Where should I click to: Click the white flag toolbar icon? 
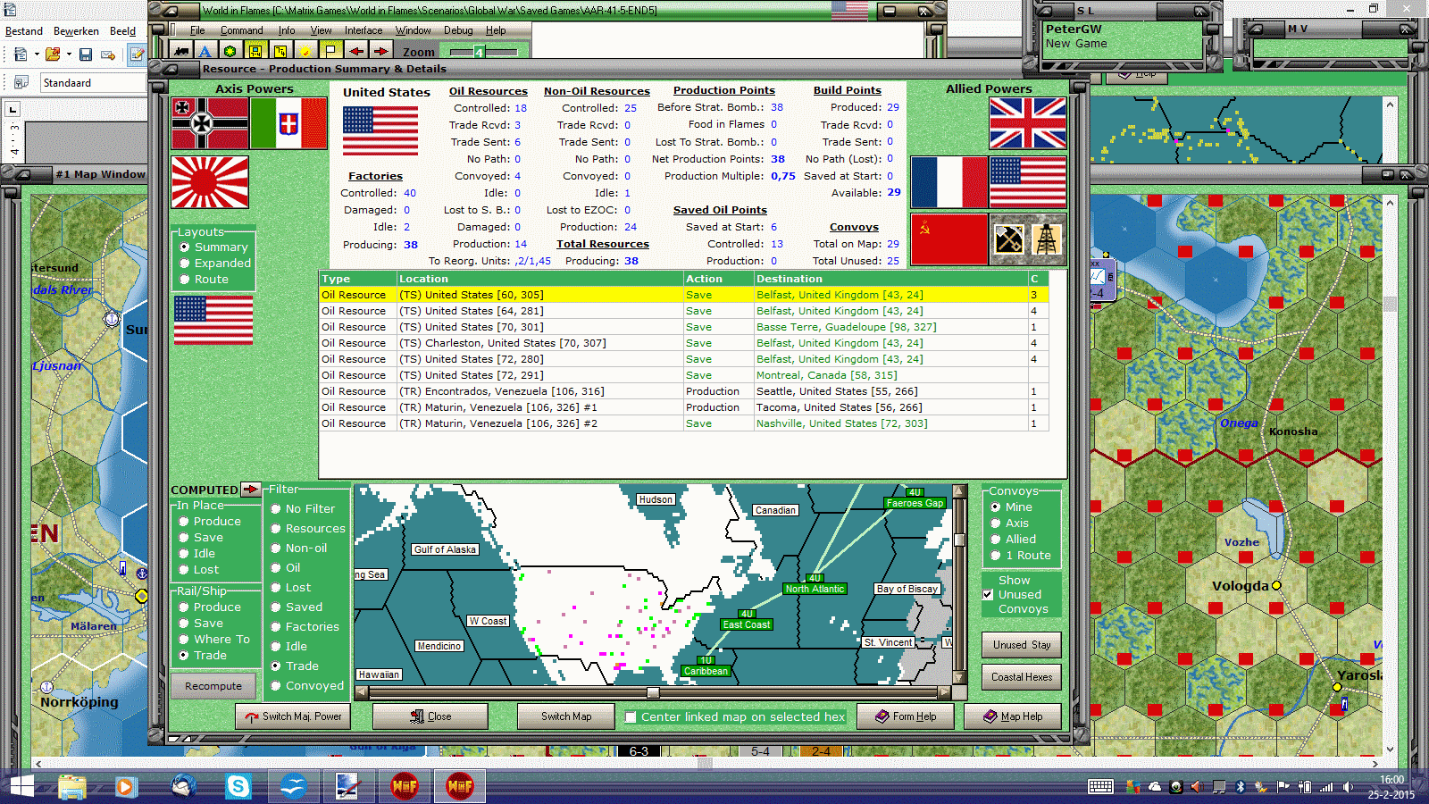tap(330, 52)
